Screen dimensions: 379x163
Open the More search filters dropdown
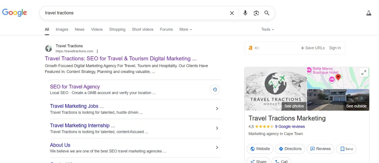(185, 29)
